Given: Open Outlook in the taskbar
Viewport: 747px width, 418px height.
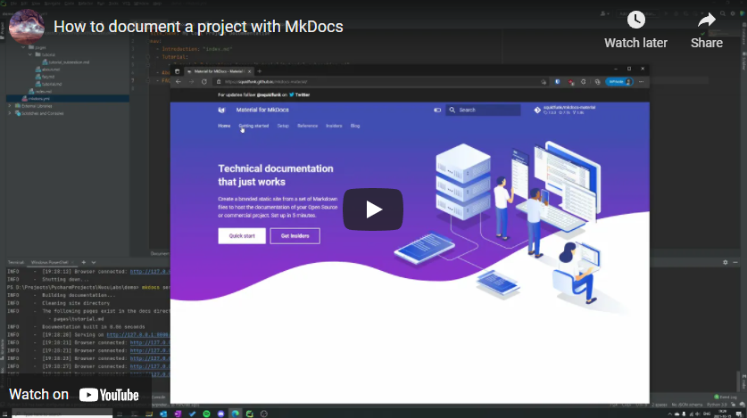Looking at the screenshot, I should [163, 414].
